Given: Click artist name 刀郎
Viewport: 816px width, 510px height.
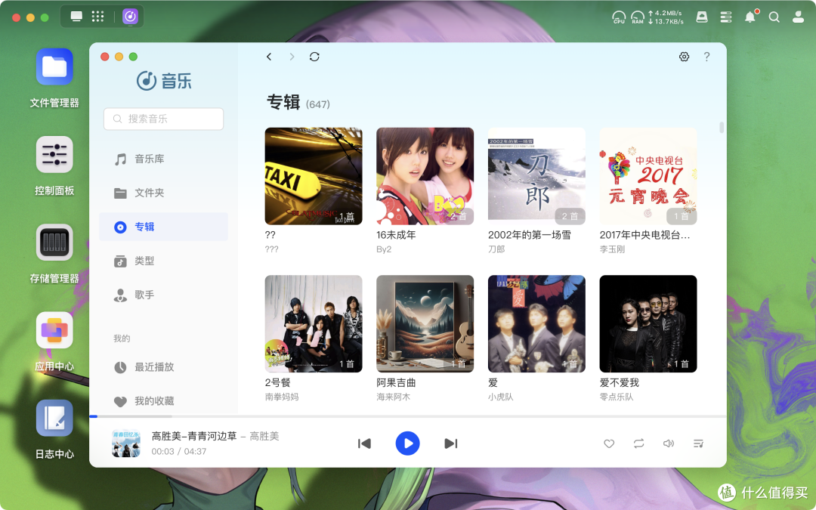Looking at the screenshot, I should (496, 249).
